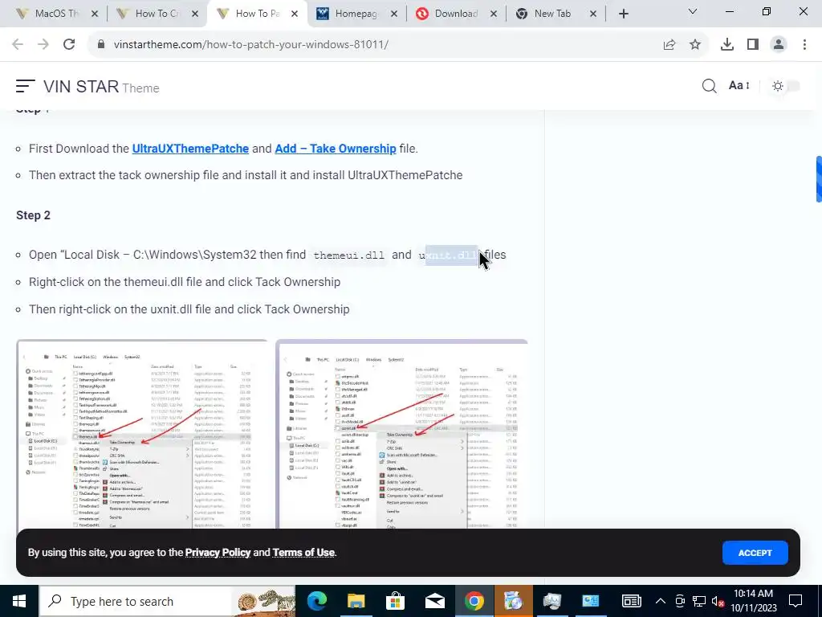Open Mail app from taskbar
Screen dimensions: 822x617
[x=434, y=601]
